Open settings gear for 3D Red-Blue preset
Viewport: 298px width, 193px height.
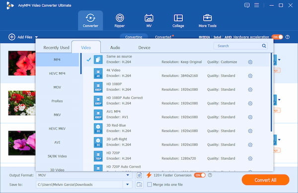click(x=250, y=131)
